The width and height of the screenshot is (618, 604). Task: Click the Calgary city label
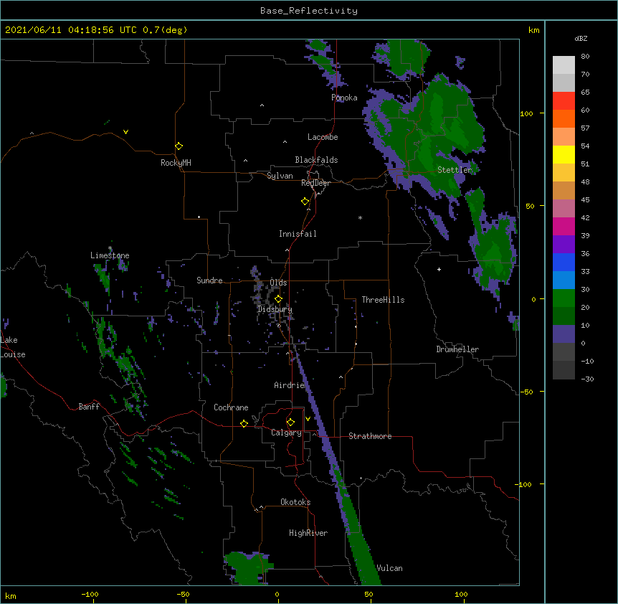[x=286, y=433]
